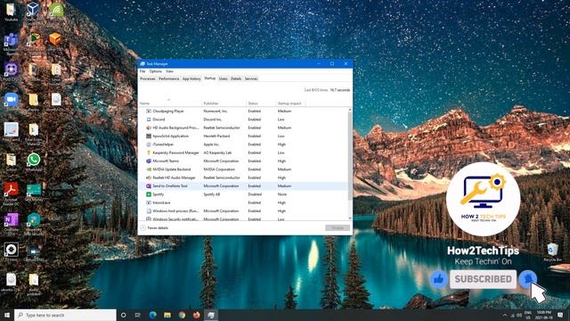The height and width of the screenshot is (321, 570).
Task: Switch to the App history tab
Action: pyautogui.click(x=191, y=78)
